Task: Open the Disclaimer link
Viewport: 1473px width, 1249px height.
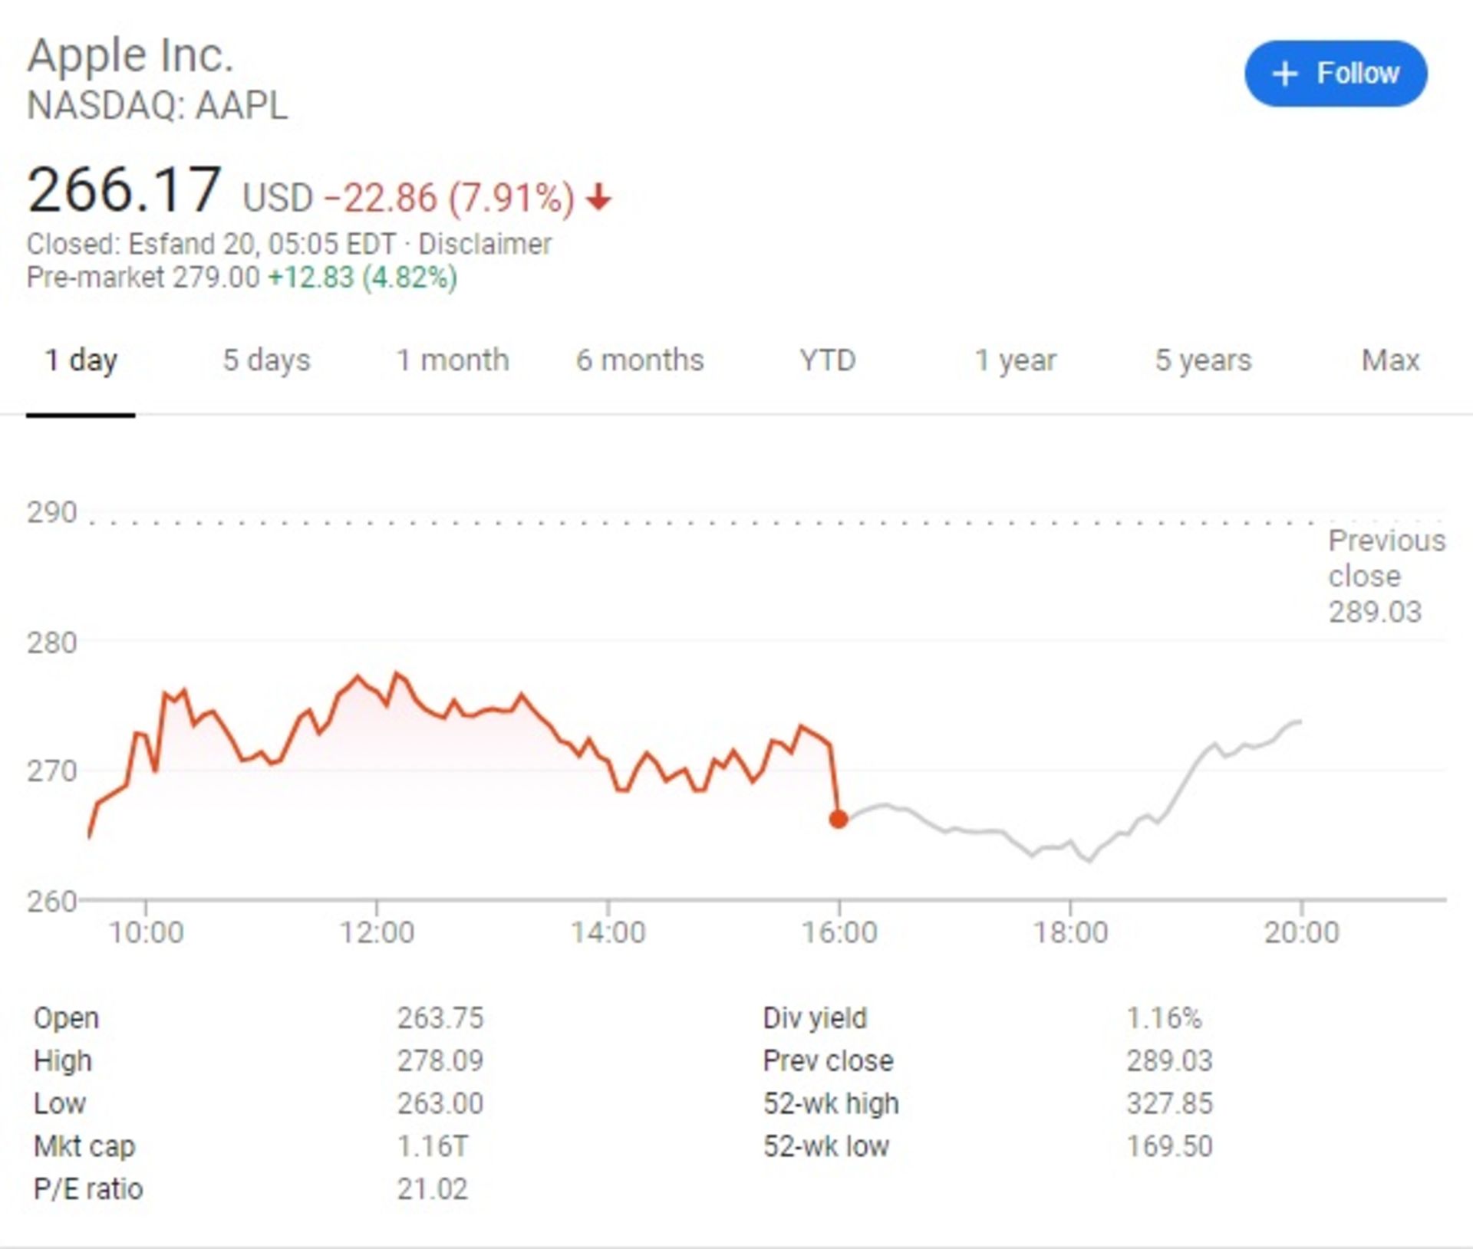Action: point(485,244)
